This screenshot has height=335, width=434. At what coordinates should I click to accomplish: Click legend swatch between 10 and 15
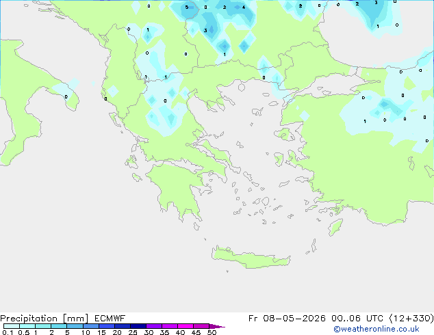[x=91, y=326]
